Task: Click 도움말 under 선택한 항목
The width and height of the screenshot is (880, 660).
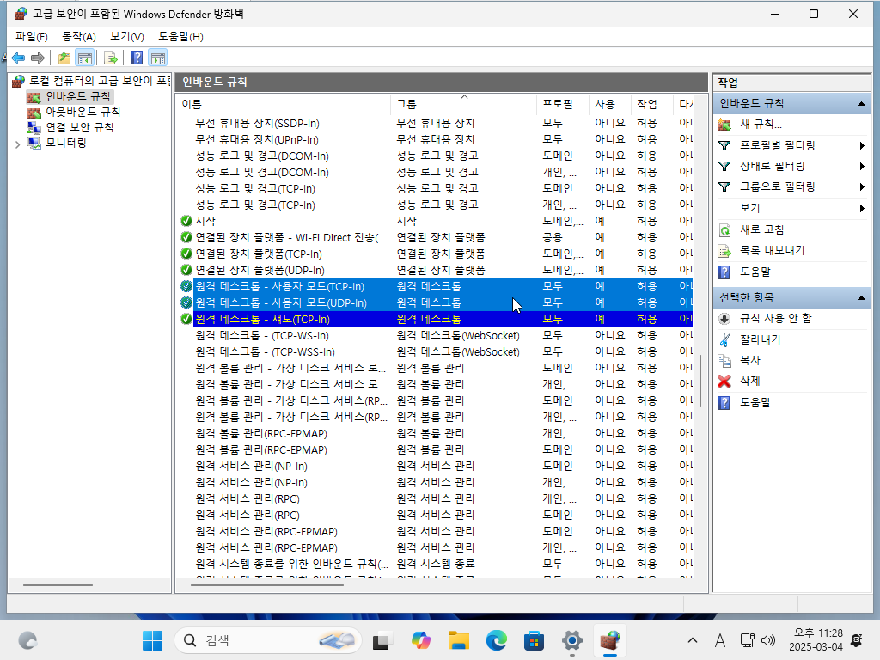Action: click(755, 402)
